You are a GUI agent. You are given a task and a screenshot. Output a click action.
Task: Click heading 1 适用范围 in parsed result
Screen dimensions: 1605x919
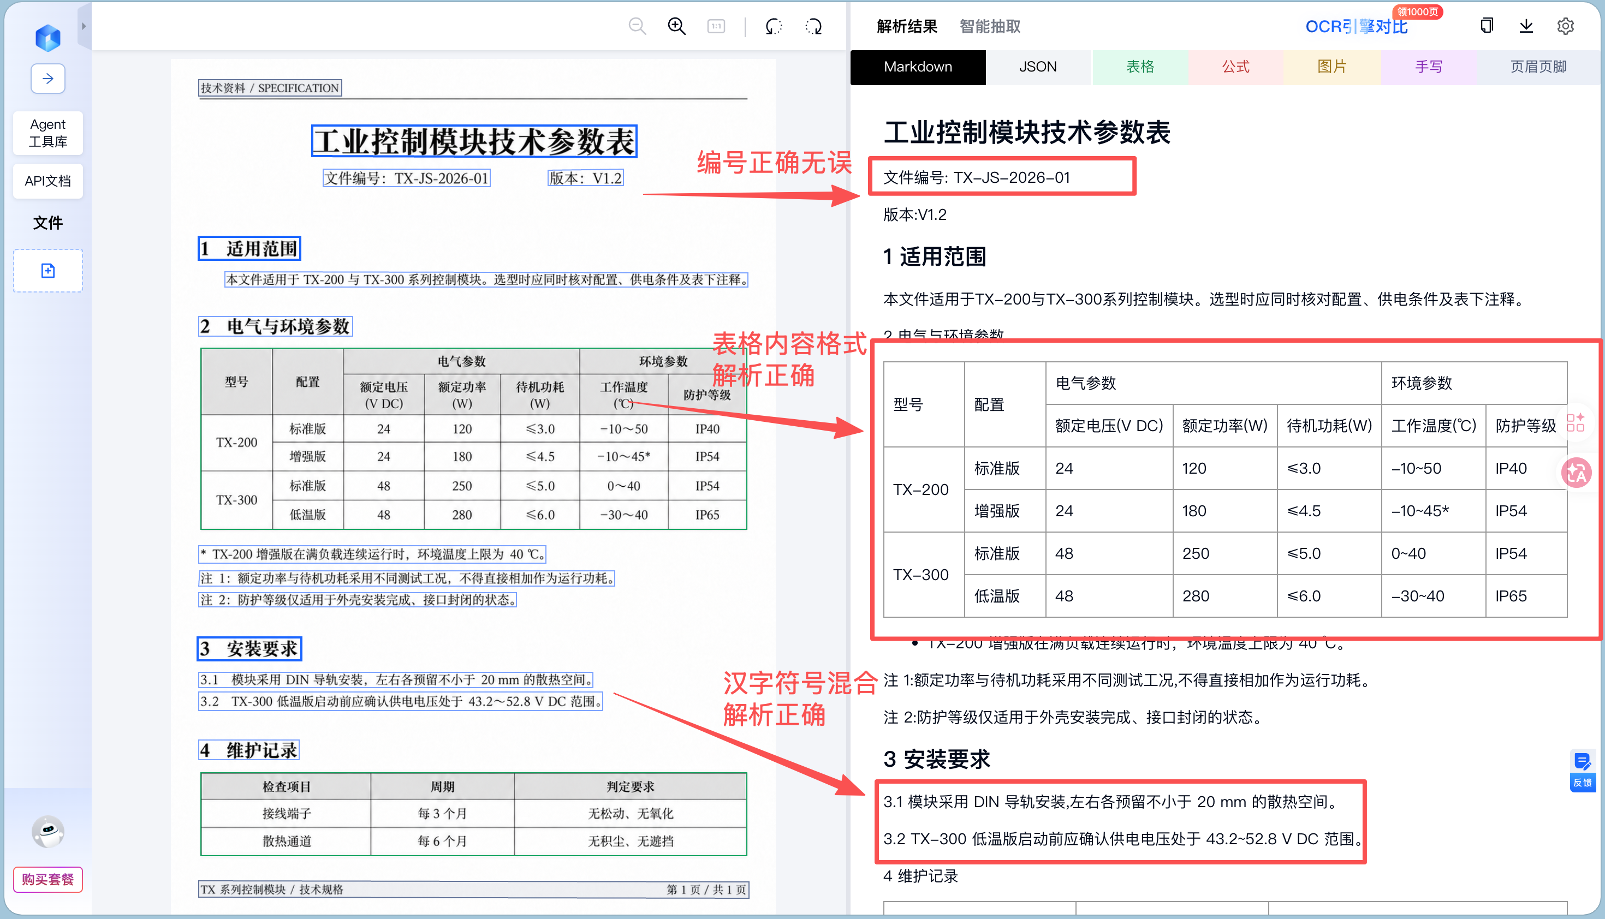934,257
